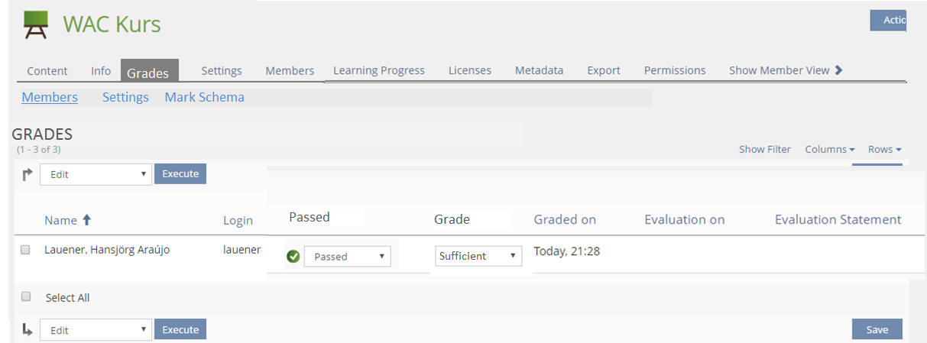Click the Show Member View arrow icon

(x=838, y=70)
